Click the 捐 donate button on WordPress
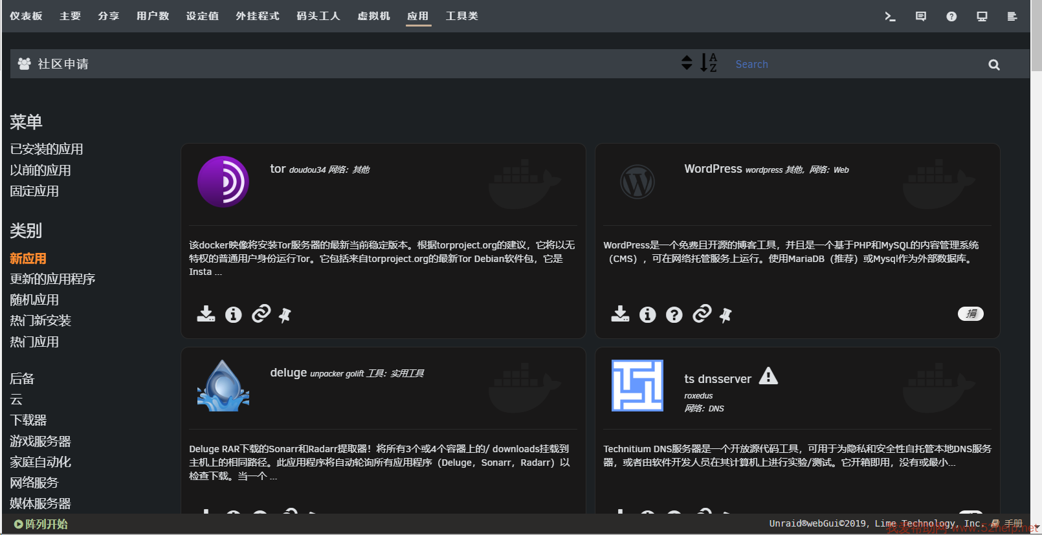 (x=970, y=314)
